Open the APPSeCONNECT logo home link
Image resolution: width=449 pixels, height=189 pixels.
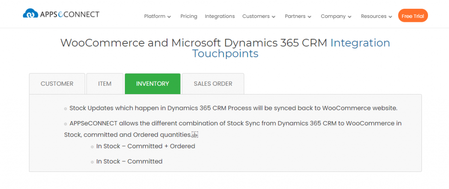click(61, 14)
